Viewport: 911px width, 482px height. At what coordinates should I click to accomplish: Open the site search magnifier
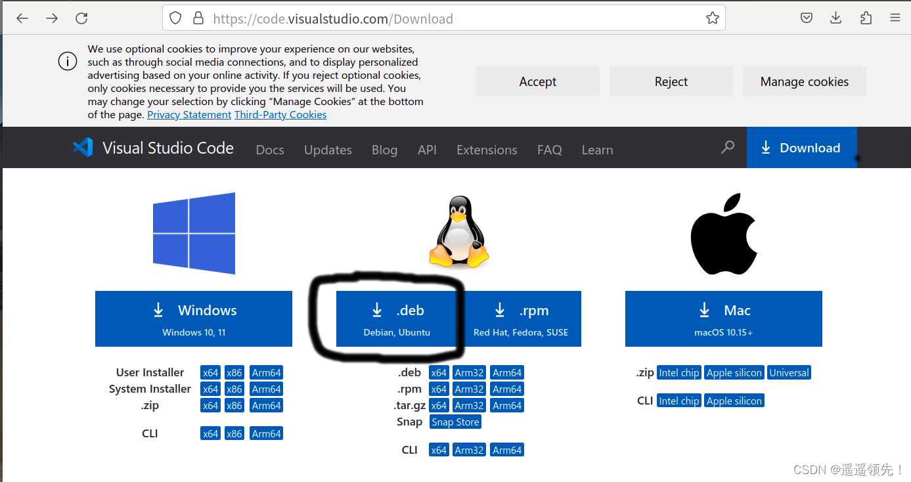728,148
